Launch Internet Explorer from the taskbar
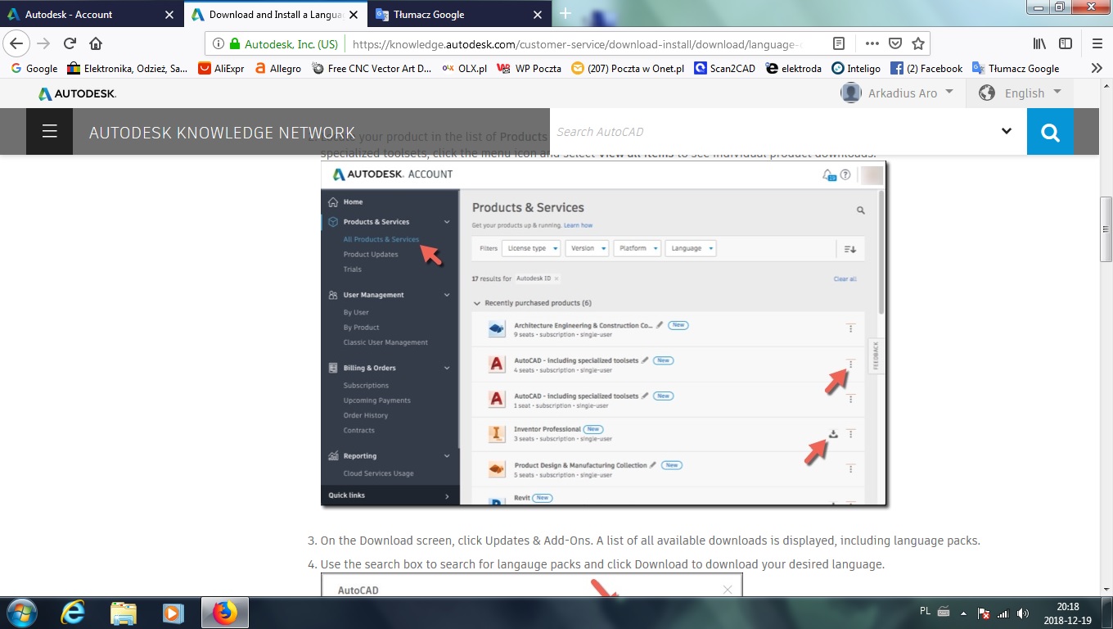 tap(73, 613)
